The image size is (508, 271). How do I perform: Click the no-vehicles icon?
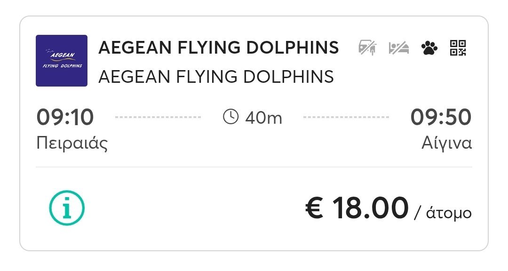point(367,48)
